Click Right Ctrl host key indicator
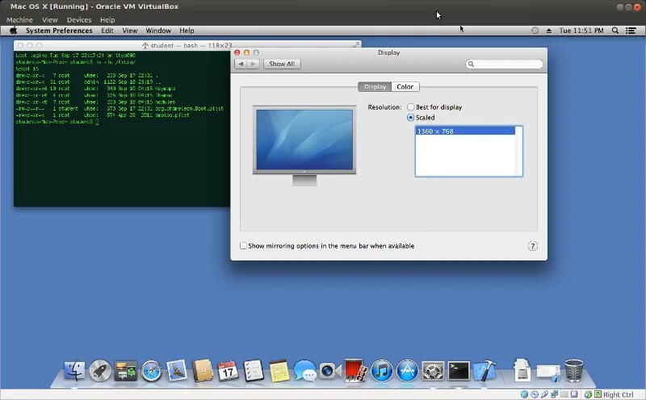646x400 pixels. [x=618, y=394]
